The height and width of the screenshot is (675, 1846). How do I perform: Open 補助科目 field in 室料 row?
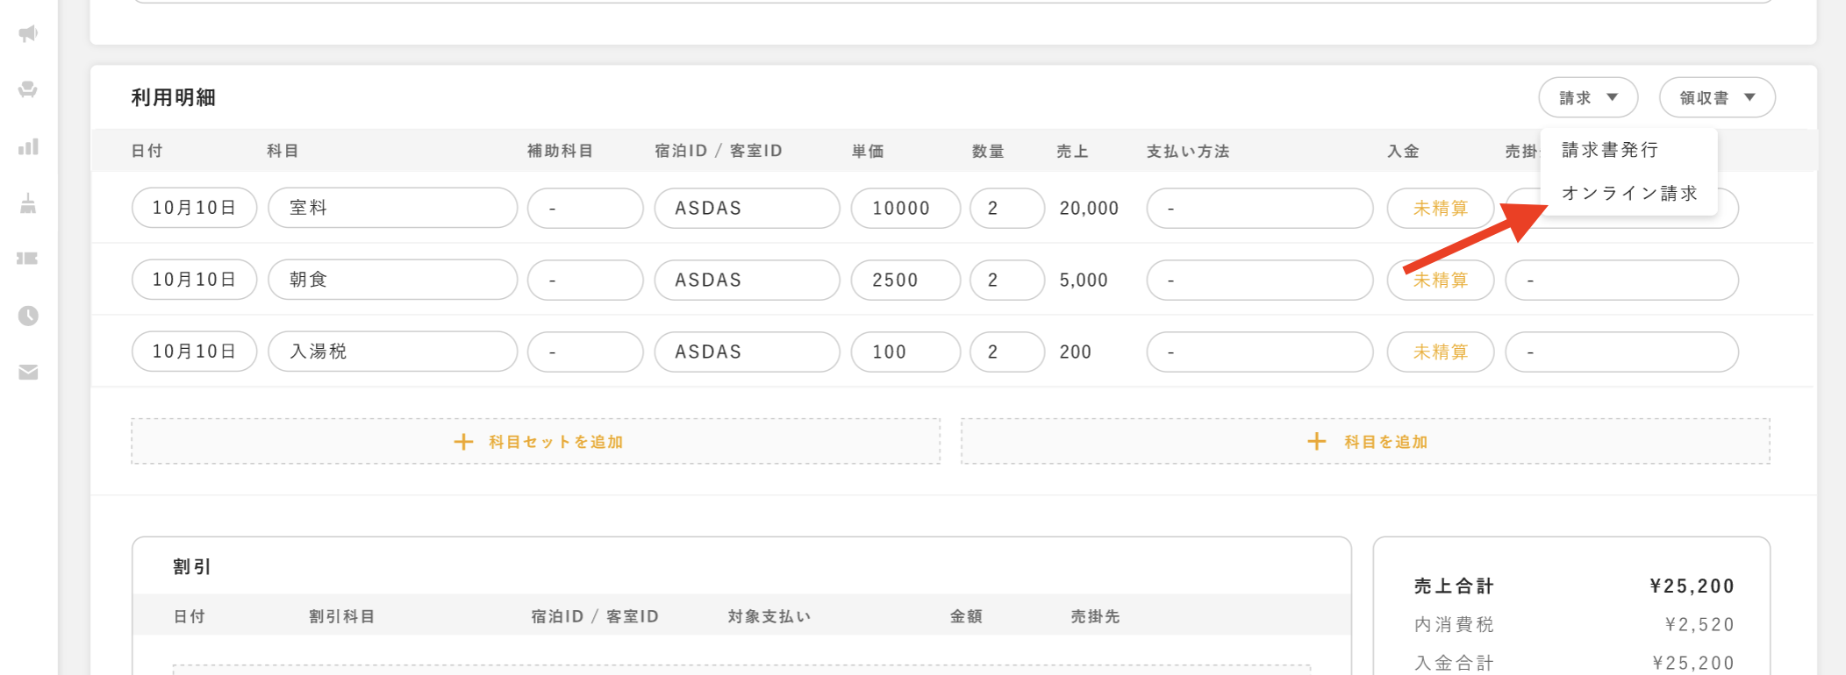pyautogui.click(x=585, y=209)
